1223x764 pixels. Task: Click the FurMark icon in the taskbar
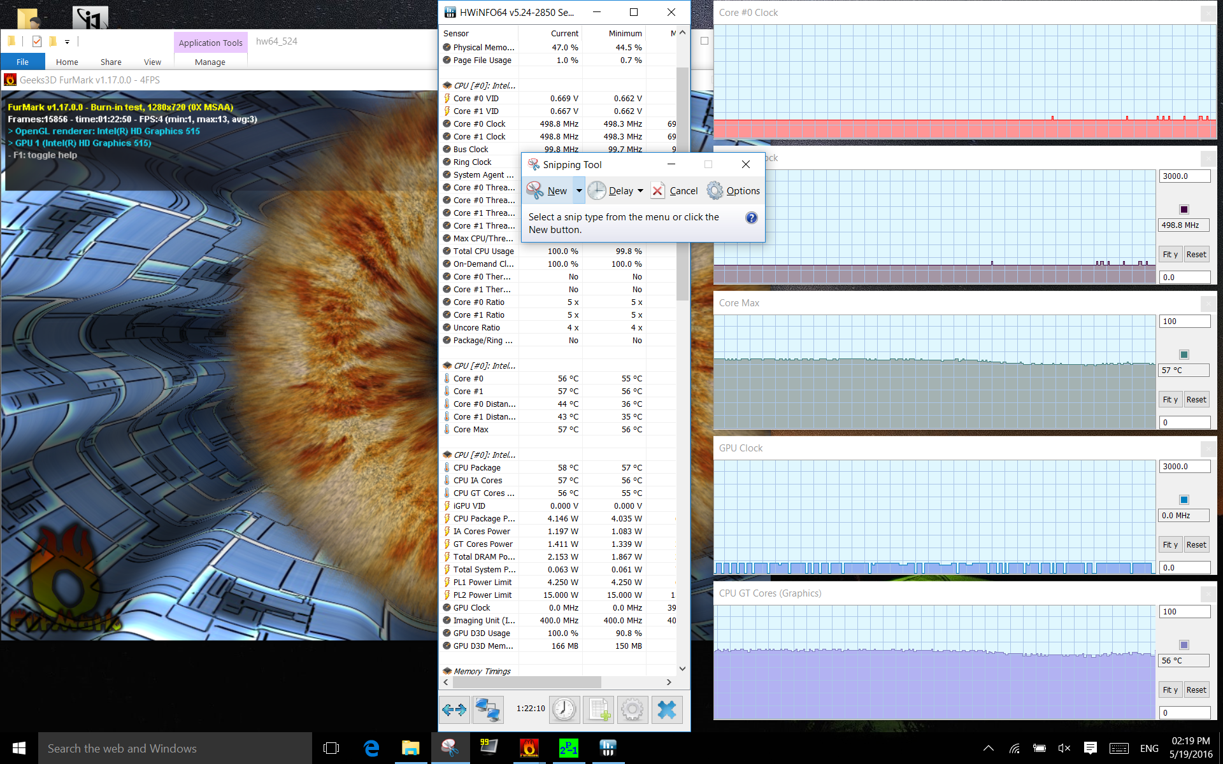pos(529,748)
